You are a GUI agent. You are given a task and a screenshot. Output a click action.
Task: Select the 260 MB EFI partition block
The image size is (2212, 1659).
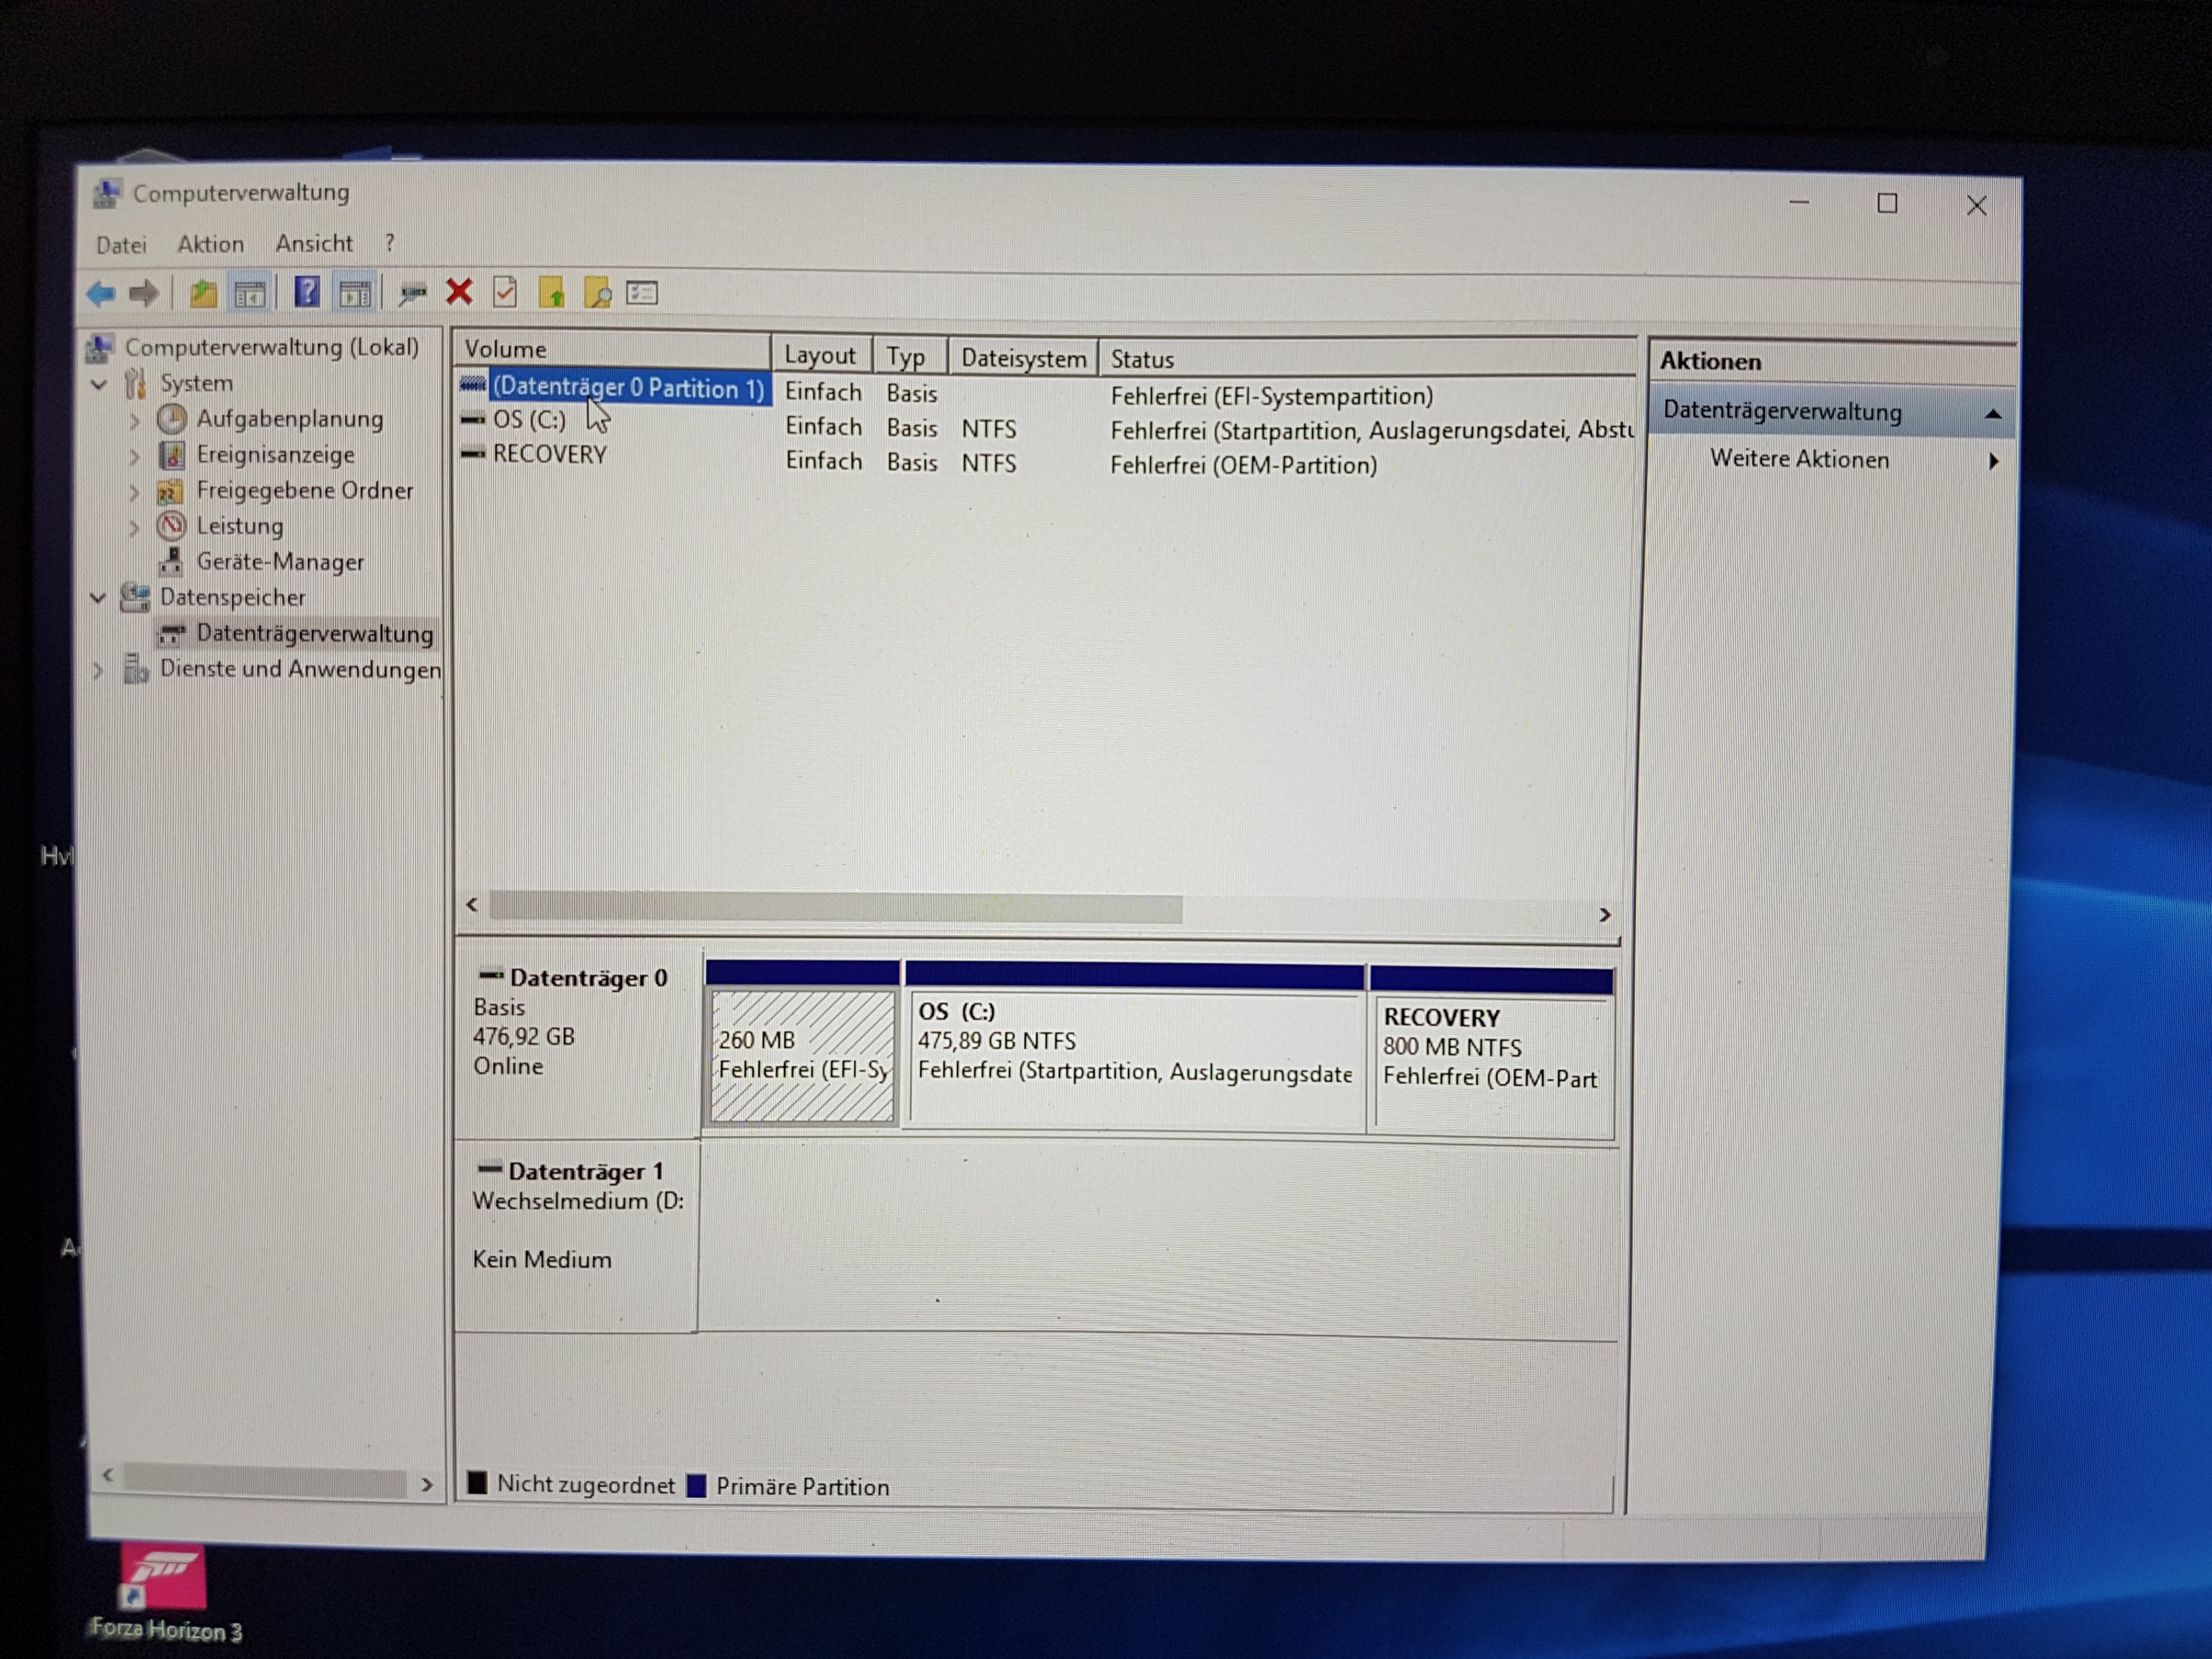click(x=802, y=1056)
